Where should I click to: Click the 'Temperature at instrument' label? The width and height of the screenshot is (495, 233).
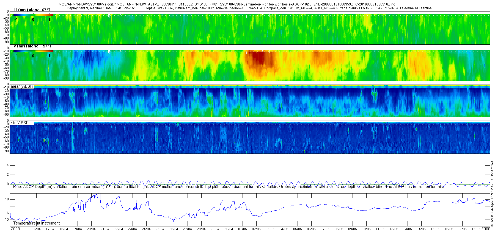point(36,223)
